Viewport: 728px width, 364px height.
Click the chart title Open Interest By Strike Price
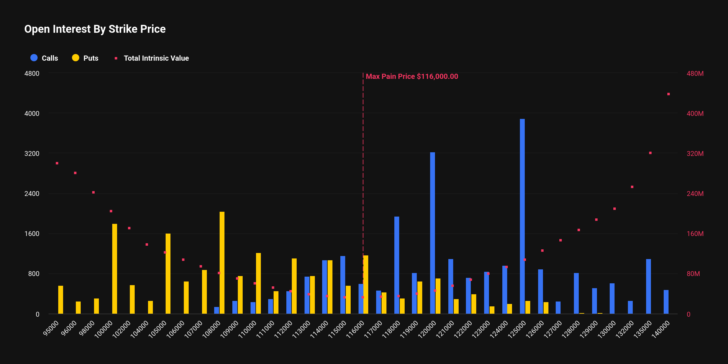click(95, 29)
